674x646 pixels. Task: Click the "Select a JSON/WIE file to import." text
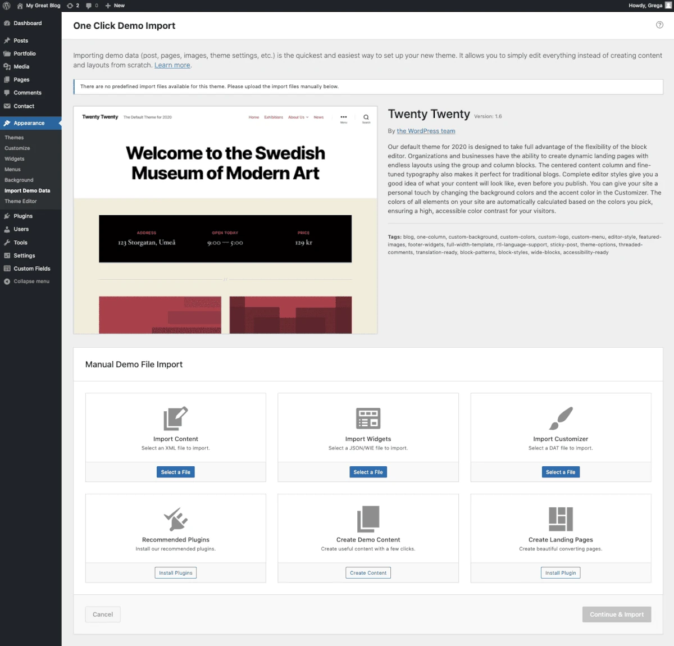tap(368, 448)
